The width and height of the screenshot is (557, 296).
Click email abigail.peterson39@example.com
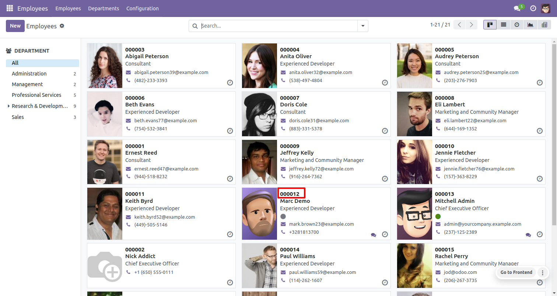click(x=171, y=73)
